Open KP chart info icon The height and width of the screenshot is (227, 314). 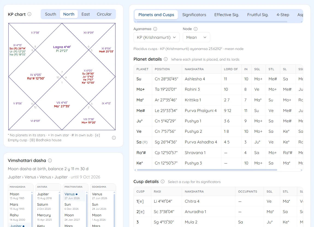pyautogui.click(x=29, y=14)
